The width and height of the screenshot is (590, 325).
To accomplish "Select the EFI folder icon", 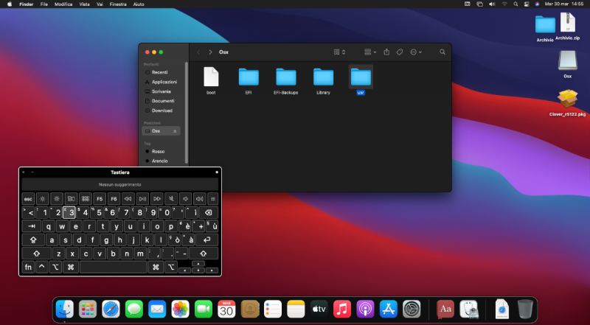I will (249, 77).
